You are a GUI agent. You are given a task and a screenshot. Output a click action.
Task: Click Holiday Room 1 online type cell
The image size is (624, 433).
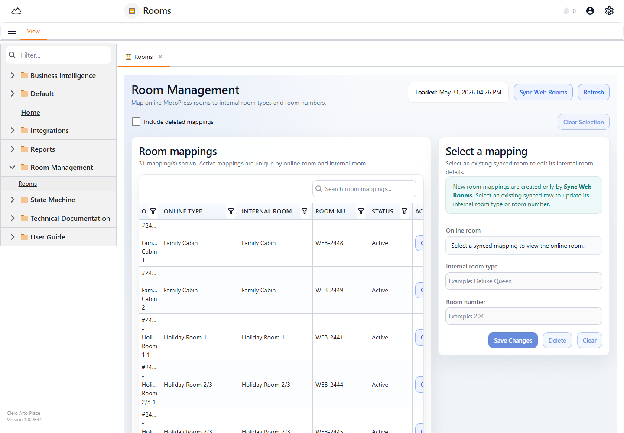click(x=200, y=337)
